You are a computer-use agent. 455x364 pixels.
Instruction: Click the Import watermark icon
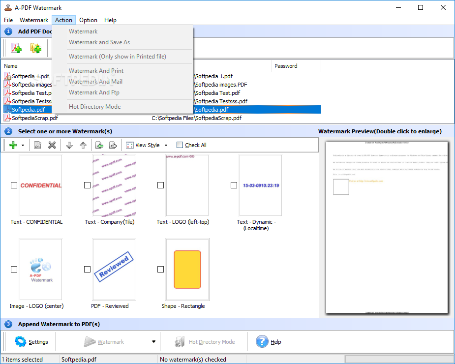tap(99, 145)
